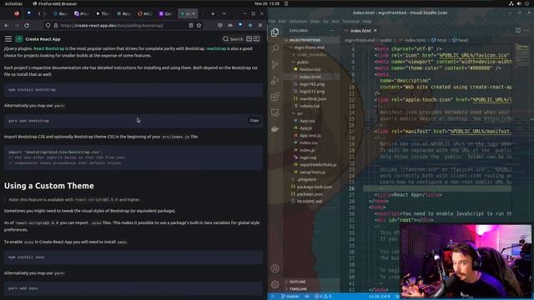This screenshot has height=300, width=534.
Task: Open .gitignore in the explorer
Action: click(306, 179)
